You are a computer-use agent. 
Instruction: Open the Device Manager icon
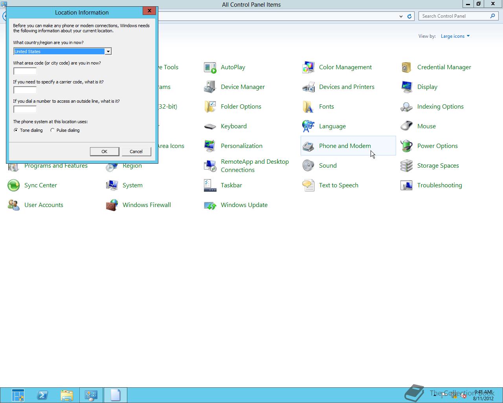click(210, 87)
